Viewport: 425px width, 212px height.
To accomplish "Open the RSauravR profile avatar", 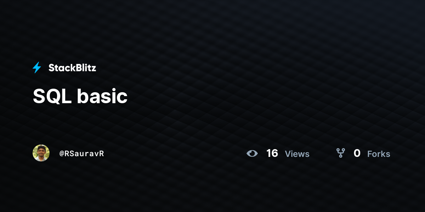I will point(41,153).
